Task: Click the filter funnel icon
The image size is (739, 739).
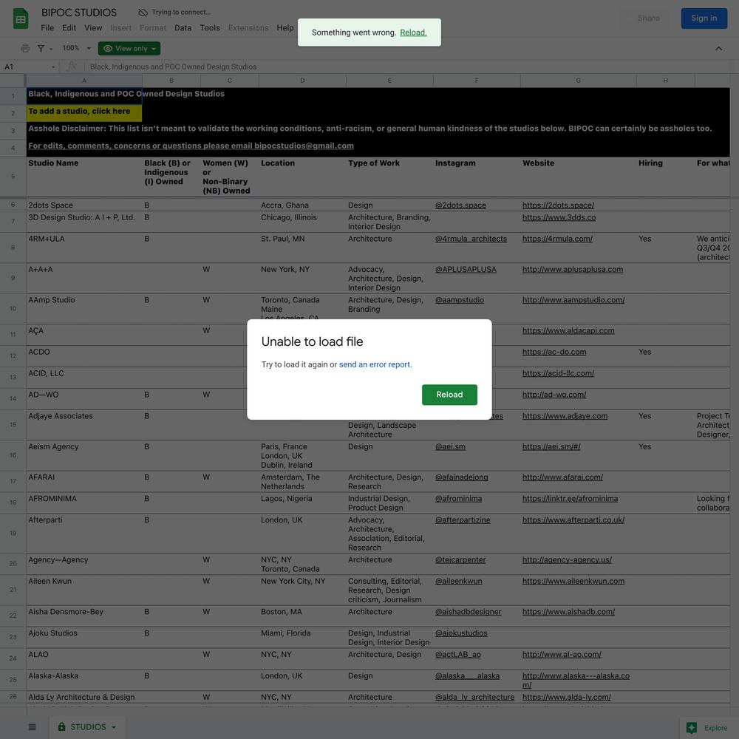Action: point(41,48)
